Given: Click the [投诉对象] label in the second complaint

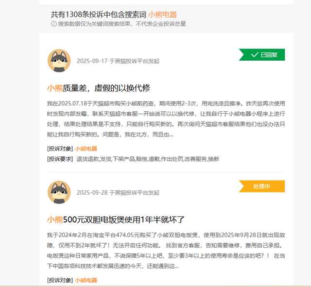Looking at the screenshot, I should [x=60, y=280].
